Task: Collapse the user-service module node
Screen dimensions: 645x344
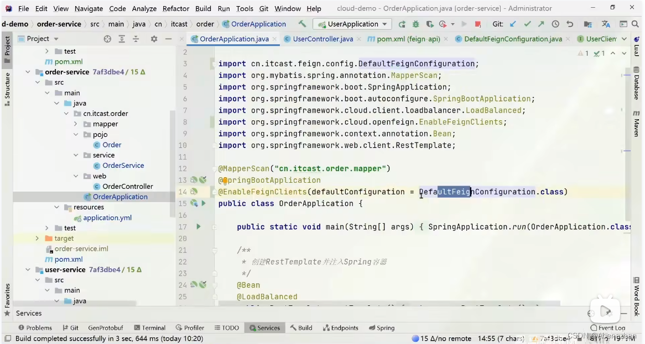Action: 28,269
